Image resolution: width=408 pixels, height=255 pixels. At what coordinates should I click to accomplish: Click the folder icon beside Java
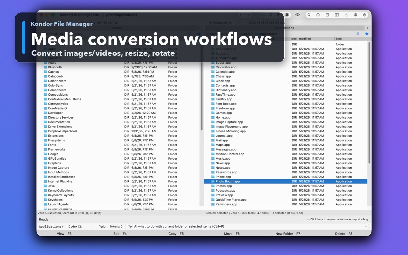coord(45,186)
